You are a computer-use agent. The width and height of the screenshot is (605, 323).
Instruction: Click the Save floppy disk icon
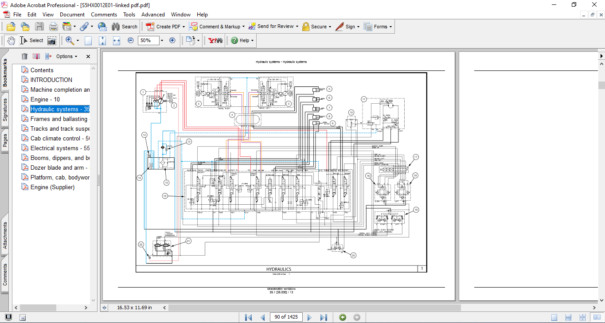pos(39,27)
